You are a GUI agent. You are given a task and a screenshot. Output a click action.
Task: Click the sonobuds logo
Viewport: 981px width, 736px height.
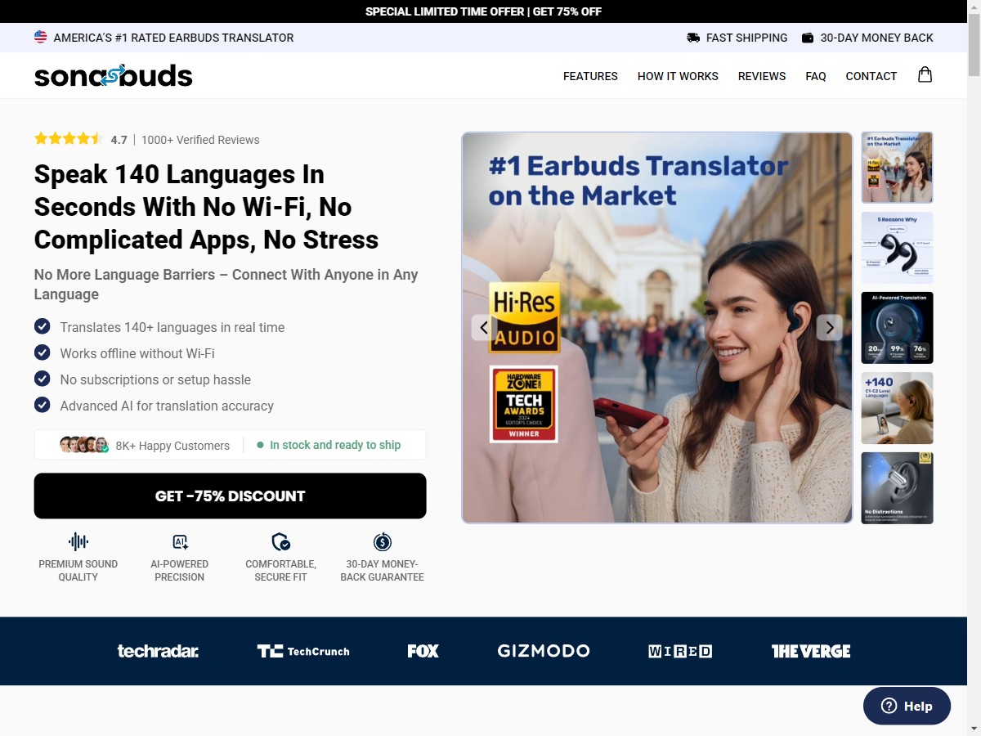pyautogui.click(x=114, y=76)
